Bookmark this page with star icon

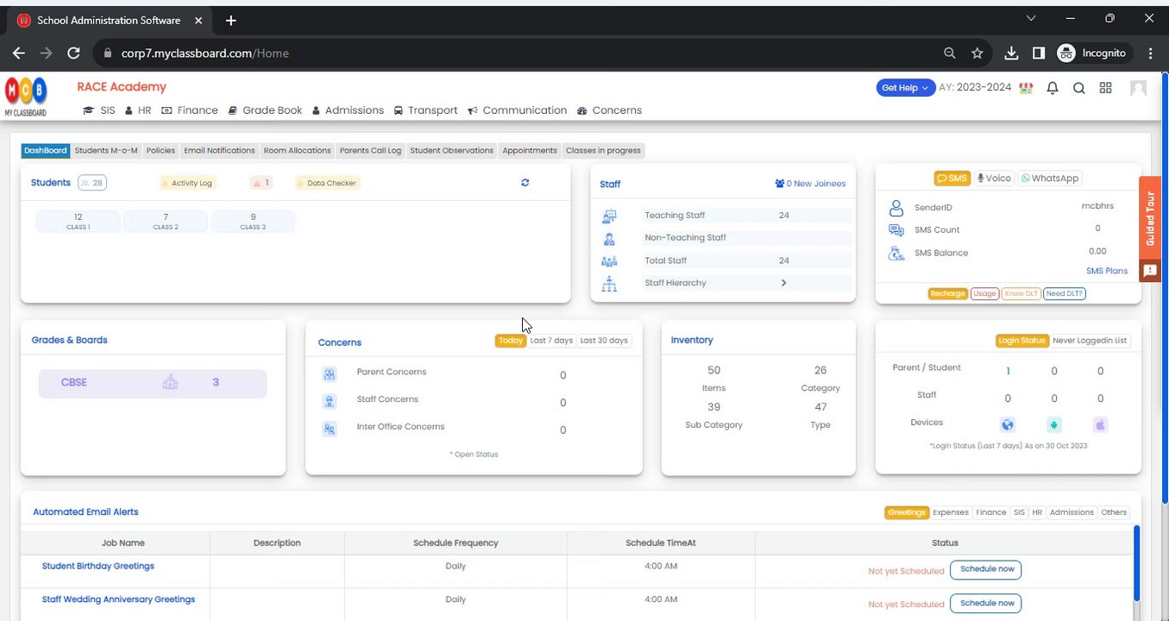click(977, 53)
